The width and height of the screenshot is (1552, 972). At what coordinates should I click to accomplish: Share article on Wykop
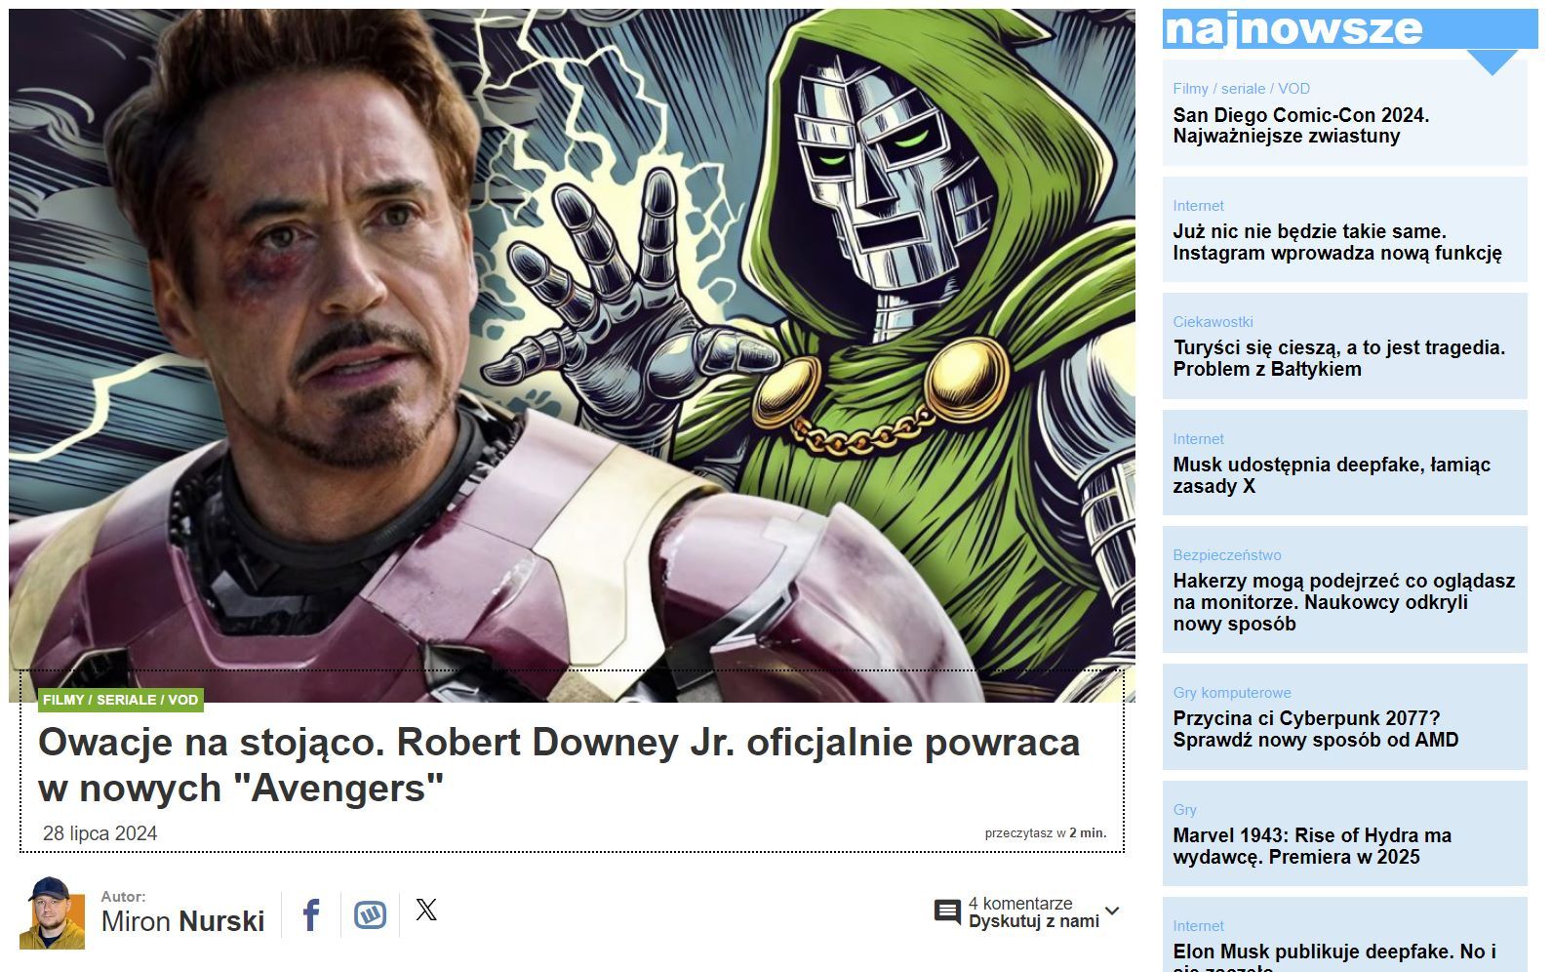(370, 914)
